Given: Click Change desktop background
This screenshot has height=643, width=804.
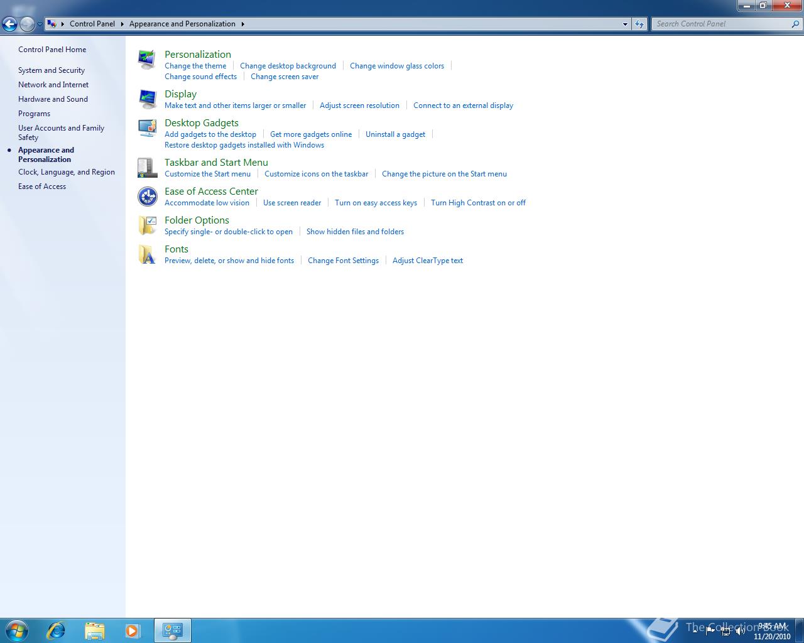Looking at the screenshot, I should click(x=288, y=66).
